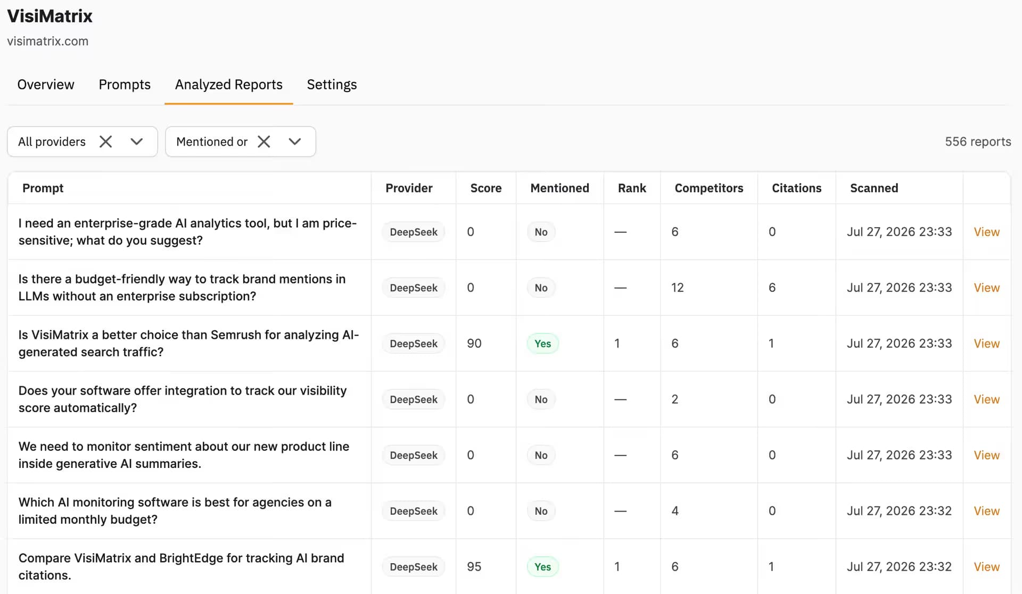Viewport: 1022px width, 594px height.
Task: Select the prompt about budget-friendly brand mention tracking
Action: (182, 288)
